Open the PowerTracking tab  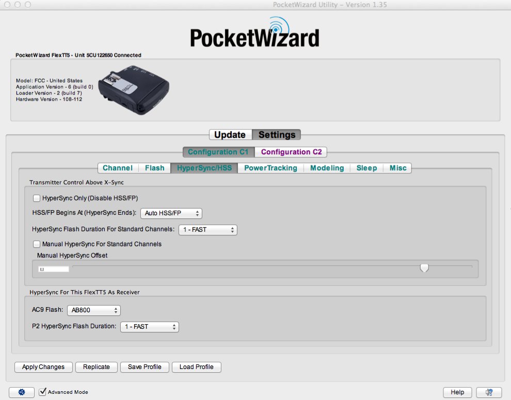click(270, 168)
